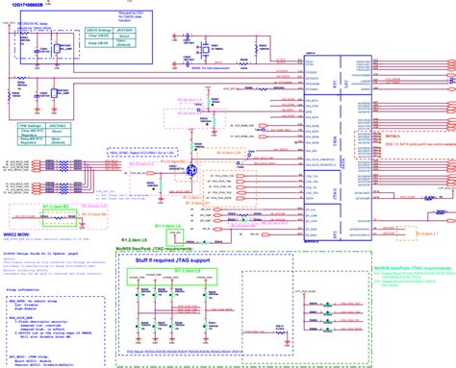456x368 pixels.
Task: Select the 'MoW36 IbexPeak JTAG requirements' note
Action: point(413,268)
